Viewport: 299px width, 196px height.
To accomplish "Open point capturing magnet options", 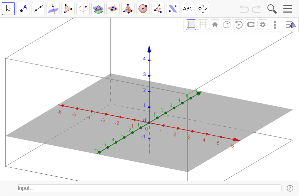I will point(251,25).
